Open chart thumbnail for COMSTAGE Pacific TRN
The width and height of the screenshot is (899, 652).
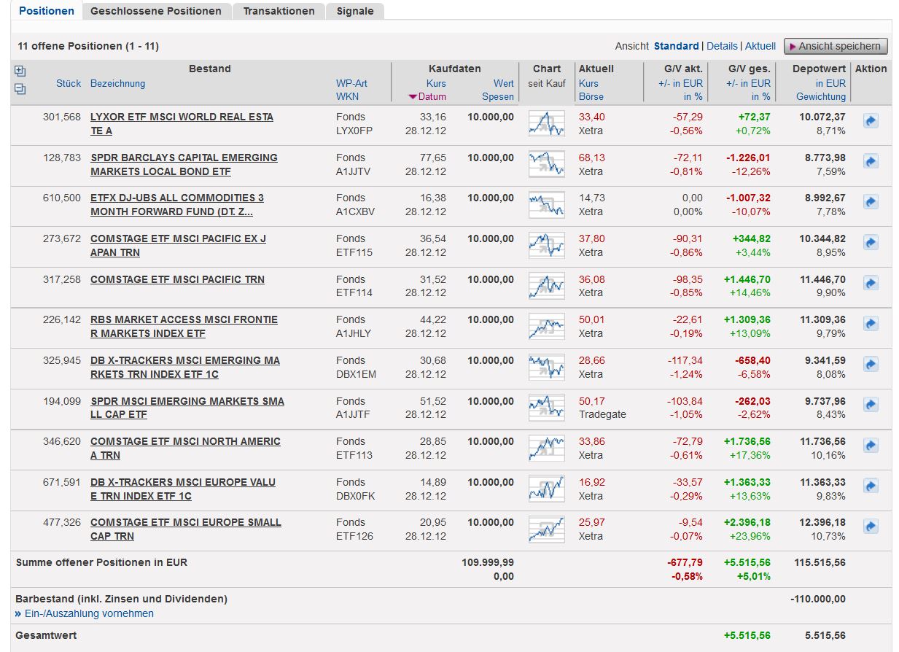point(546,286)
